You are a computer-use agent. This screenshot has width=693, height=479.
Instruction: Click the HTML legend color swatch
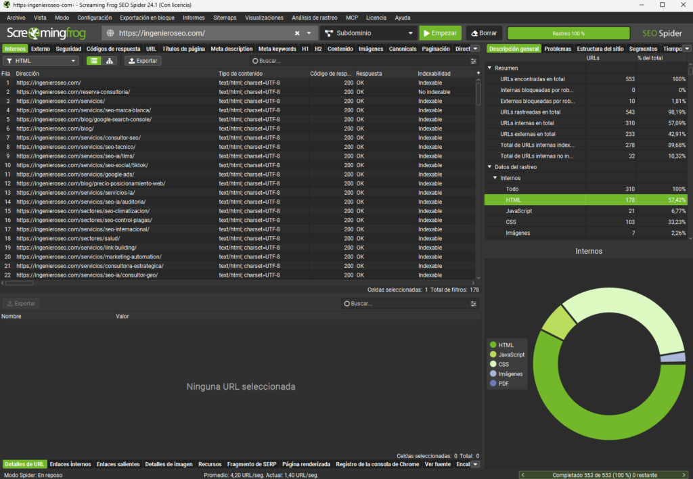[x=493, y=344]
